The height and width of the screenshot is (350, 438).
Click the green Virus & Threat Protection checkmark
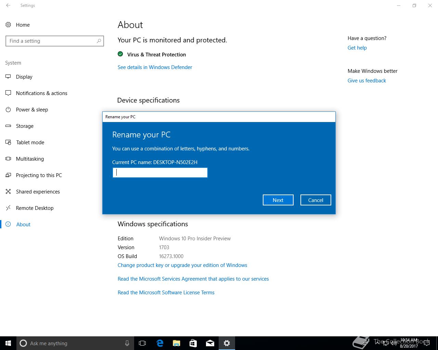(x=120, y=54)
